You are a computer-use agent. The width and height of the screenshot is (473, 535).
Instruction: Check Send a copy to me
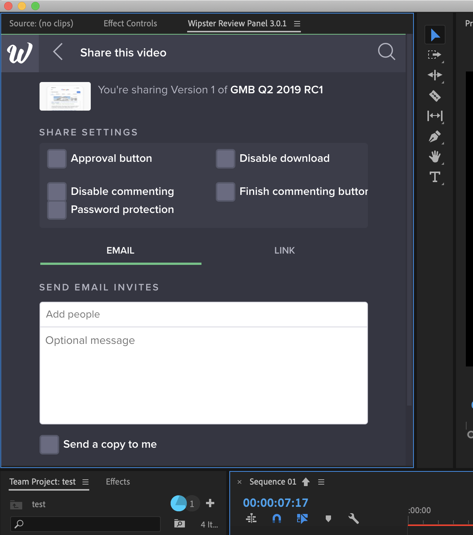click(x=49, y=445)
